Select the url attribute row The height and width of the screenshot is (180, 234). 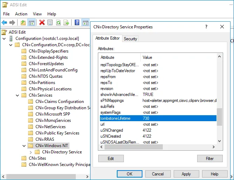click(x=158, y=124)
